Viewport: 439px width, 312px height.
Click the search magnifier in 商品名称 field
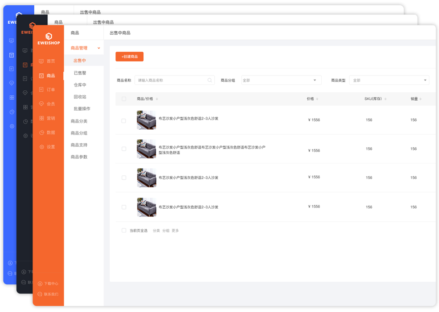tap(210, 80)
